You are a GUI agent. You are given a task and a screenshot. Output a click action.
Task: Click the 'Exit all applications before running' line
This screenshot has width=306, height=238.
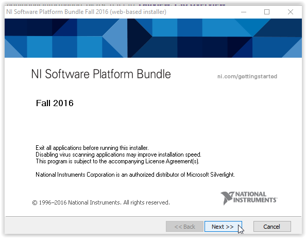tap(92, 148)
